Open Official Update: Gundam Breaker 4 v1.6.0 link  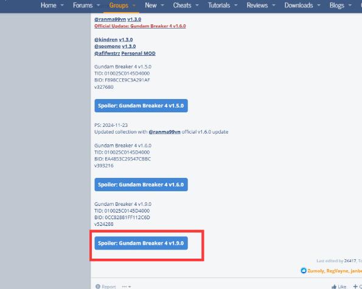pos(140,26)
